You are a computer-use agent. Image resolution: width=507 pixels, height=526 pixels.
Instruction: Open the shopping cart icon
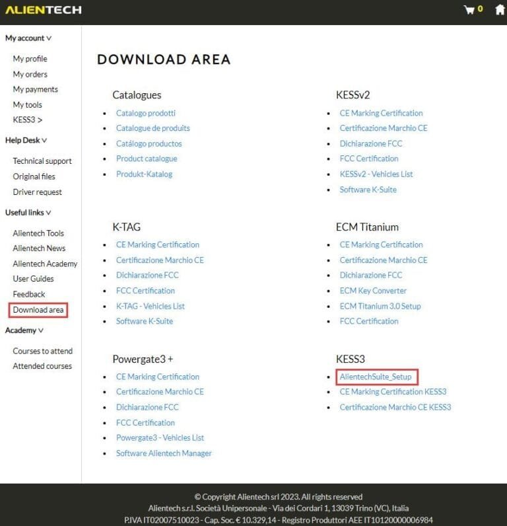point(469,9)
